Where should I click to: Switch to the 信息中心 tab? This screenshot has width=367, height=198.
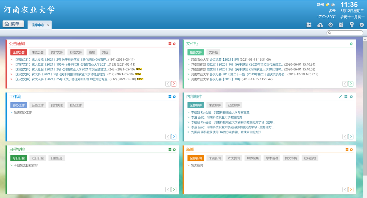pos(38,25)
